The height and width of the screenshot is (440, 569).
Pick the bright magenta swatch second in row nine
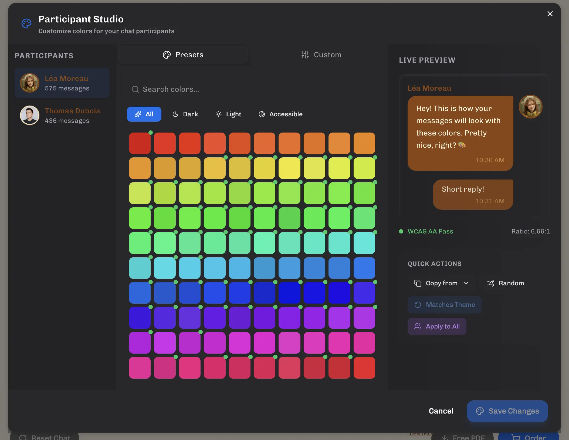165,343
